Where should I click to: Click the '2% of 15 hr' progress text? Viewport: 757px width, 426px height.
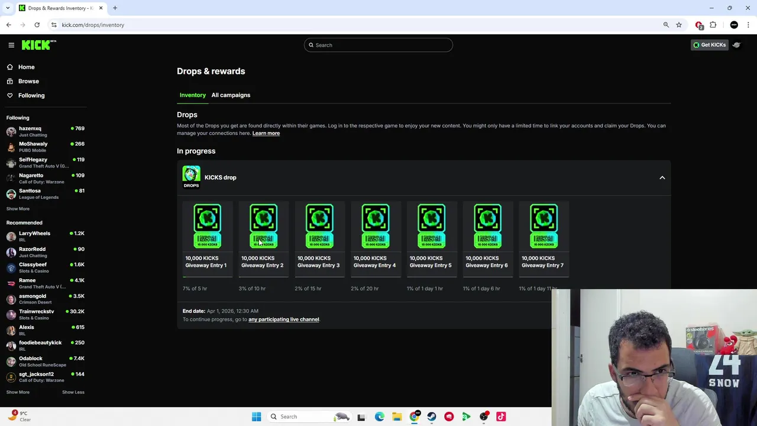tap(308, 289)
